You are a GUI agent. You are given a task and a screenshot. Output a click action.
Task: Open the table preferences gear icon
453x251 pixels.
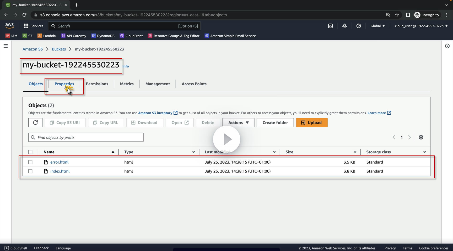[x=421, y=137]
